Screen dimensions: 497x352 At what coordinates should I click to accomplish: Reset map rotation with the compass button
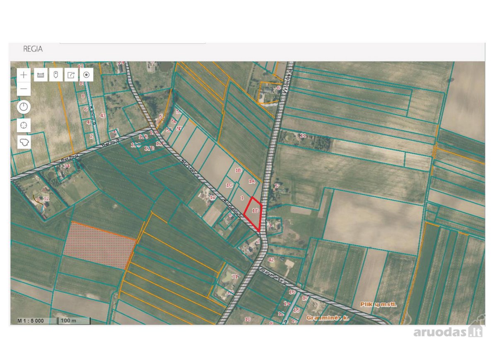point(24,107)
